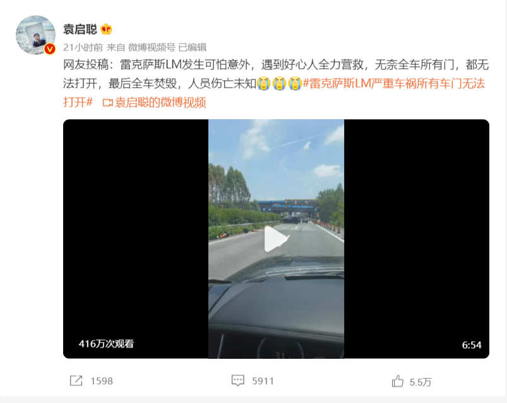
Task: Open 袁启聪 profile avatar
Action: click(35, 35)
